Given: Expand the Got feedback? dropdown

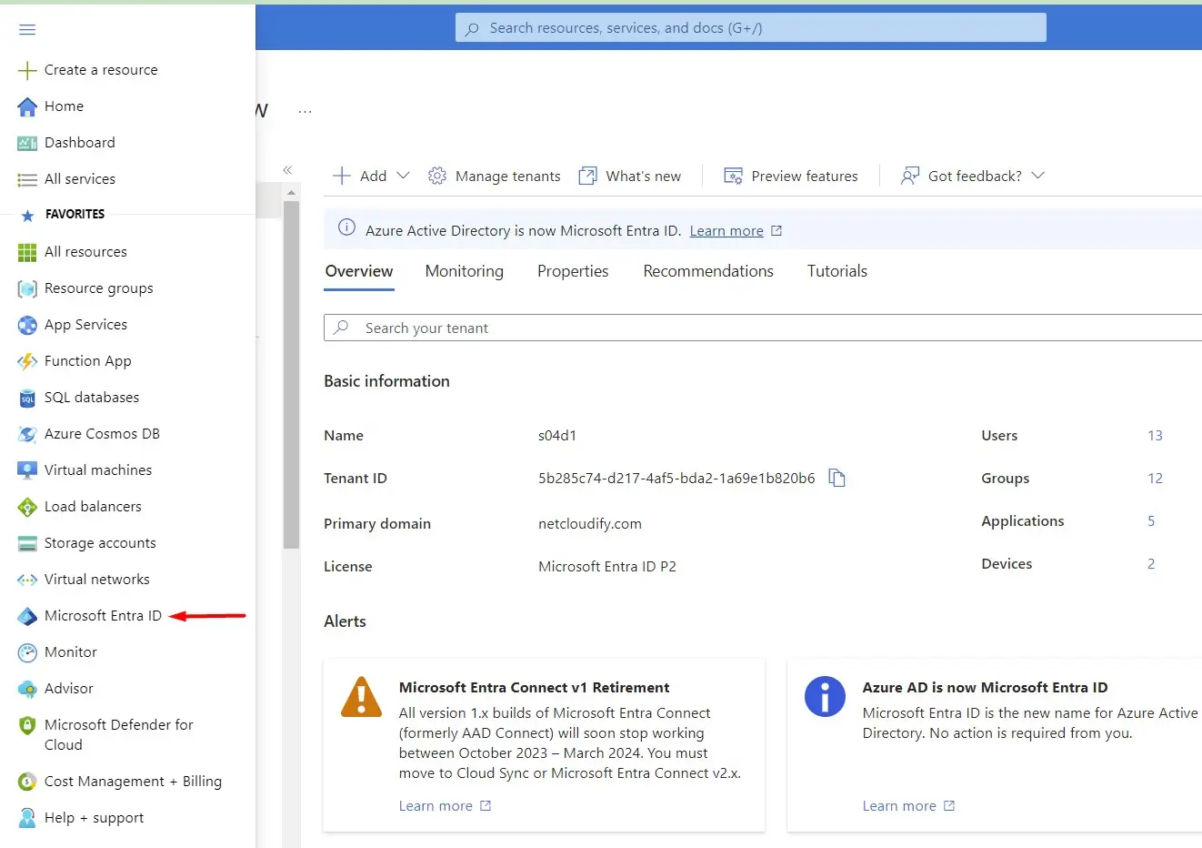Looking at the screenshot, I should 972,175.
